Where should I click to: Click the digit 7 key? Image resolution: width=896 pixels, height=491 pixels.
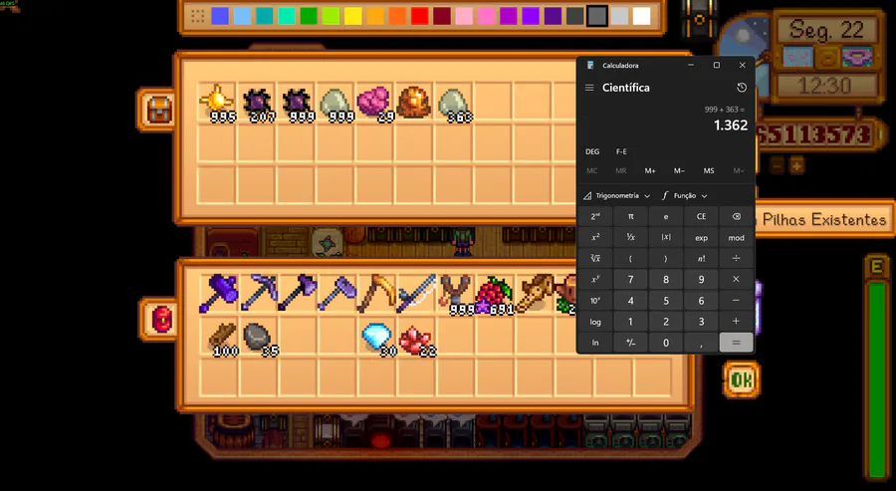point(630,280)
